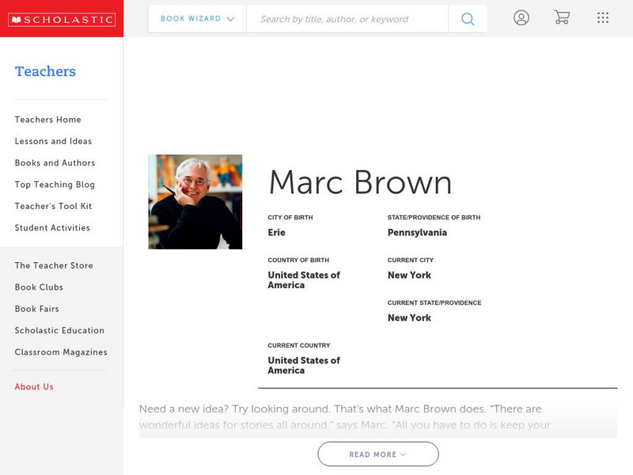
Task: Open Teachers Home in sidebar
Action: [x=47, y=120]
